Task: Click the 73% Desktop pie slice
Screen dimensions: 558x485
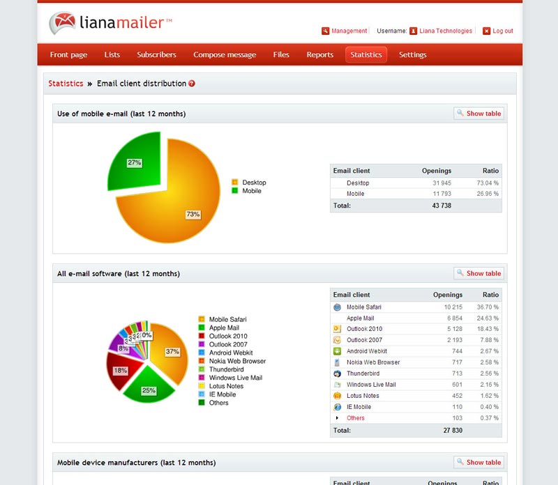Action: click(x=174, y=209)
